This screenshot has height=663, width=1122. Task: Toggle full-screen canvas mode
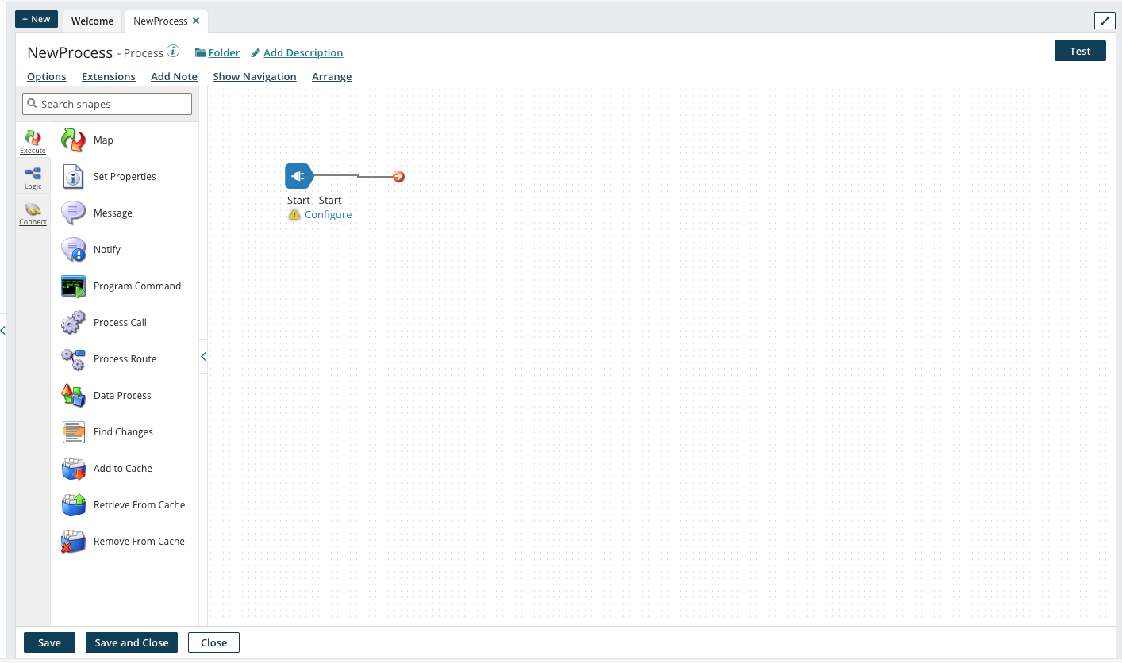point(1104,21)
